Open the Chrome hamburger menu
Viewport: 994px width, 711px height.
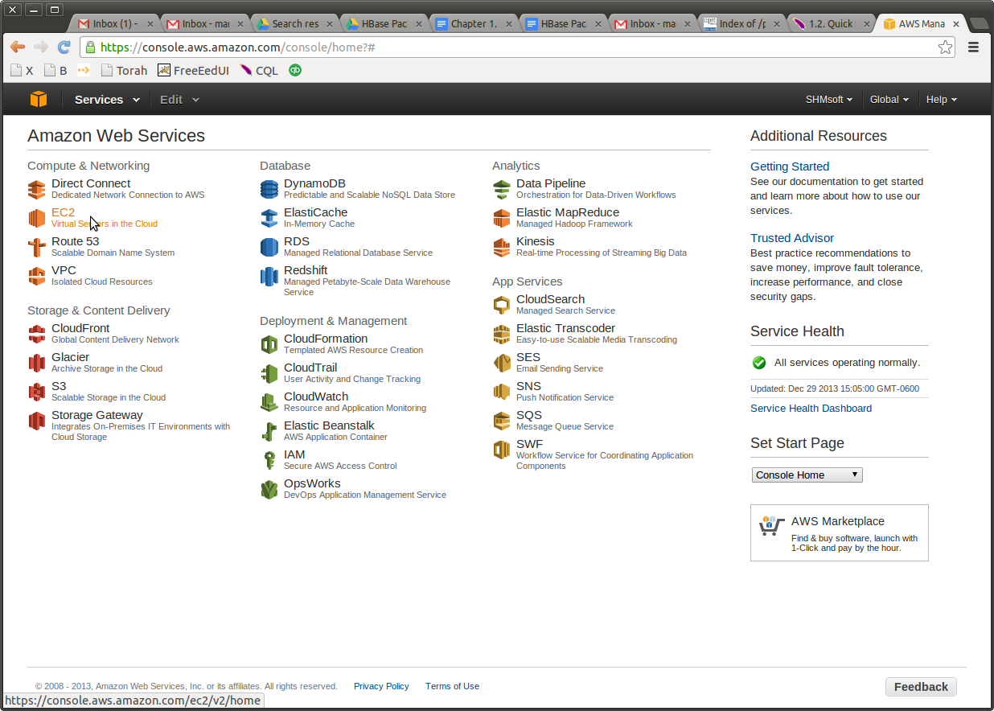(x=973, y=47)
